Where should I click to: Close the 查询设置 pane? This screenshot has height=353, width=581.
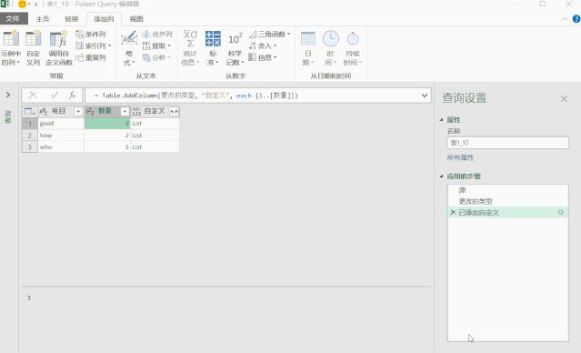(x=564, y=98)
